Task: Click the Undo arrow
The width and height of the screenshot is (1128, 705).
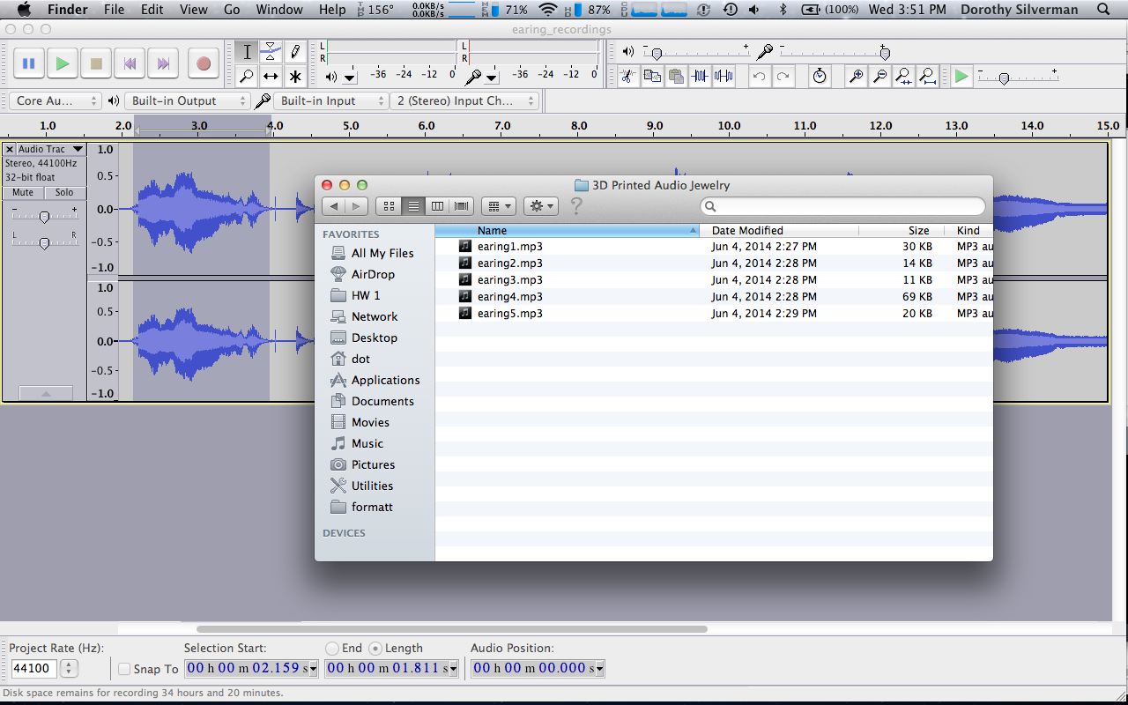Action: 759,76
